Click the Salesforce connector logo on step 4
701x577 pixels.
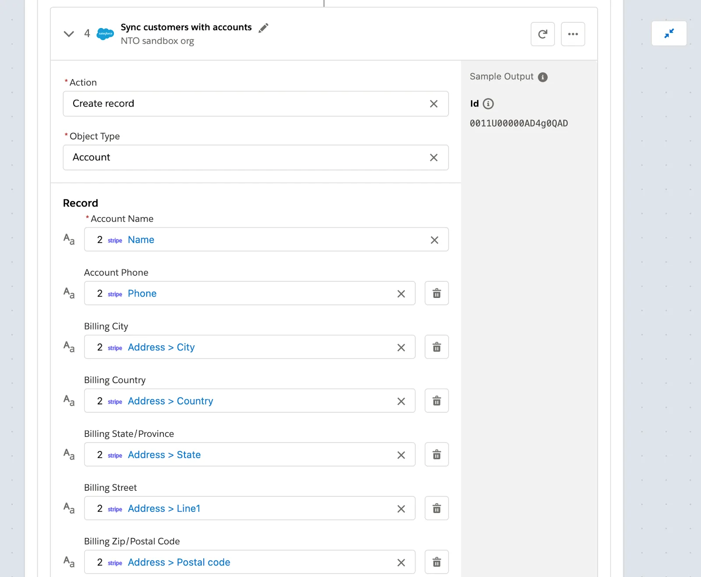105,34
